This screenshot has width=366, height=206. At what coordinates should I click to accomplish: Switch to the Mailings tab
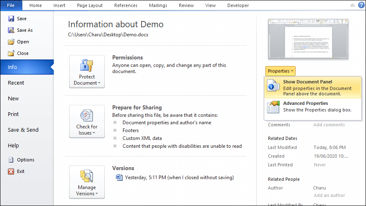coord(158,5)
